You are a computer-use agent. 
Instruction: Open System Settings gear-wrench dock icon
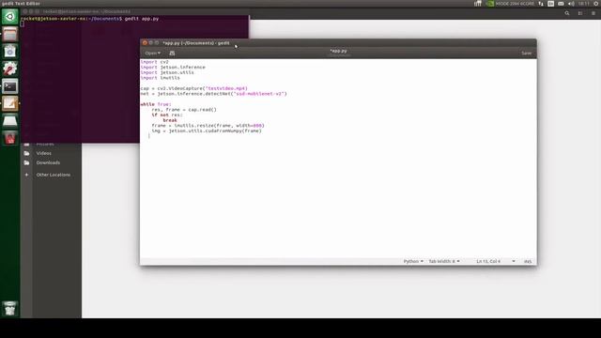point(10,69)
